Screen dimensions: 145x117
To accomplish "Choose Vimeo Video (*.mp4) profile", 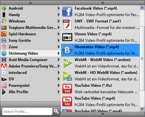I will [101, 37].
